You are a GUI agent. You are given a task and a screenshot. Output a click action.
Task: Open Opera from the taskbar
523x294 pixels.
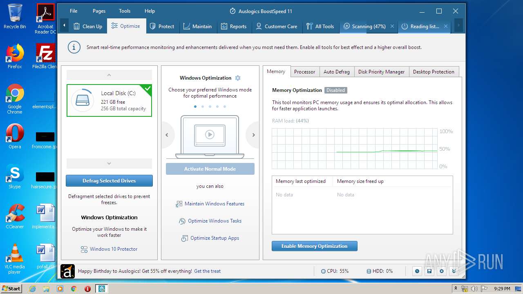coord(87,289)
